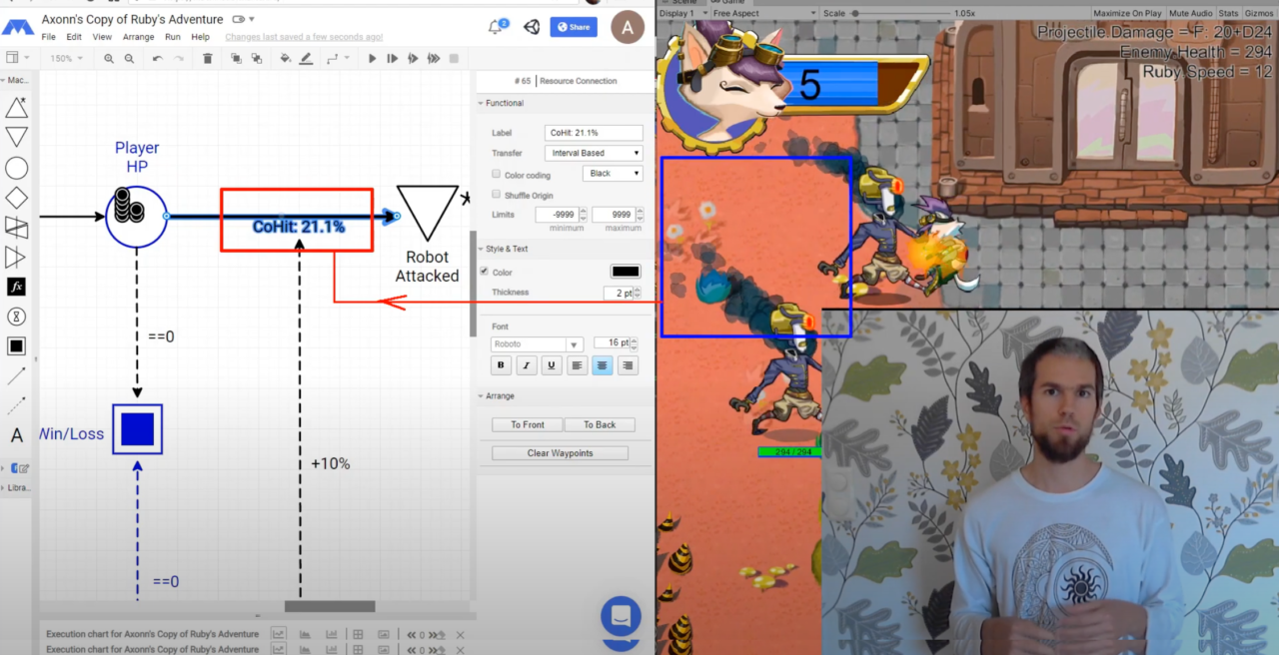1279x655 pixels.
Task: Open the view layout dropdown in toolbar
Action: pos(16,59)
